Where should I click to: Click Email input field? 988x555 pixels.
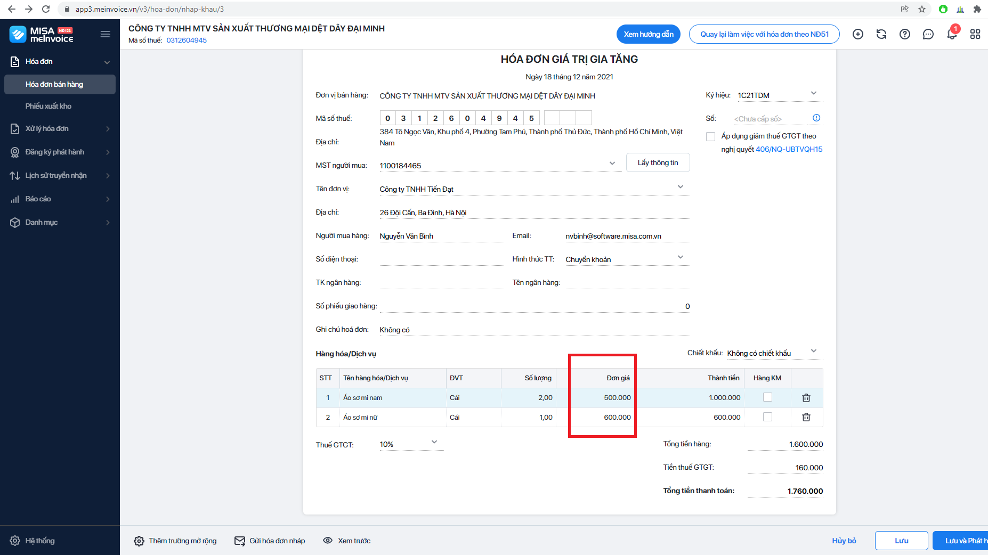click(x=627, y=236)
